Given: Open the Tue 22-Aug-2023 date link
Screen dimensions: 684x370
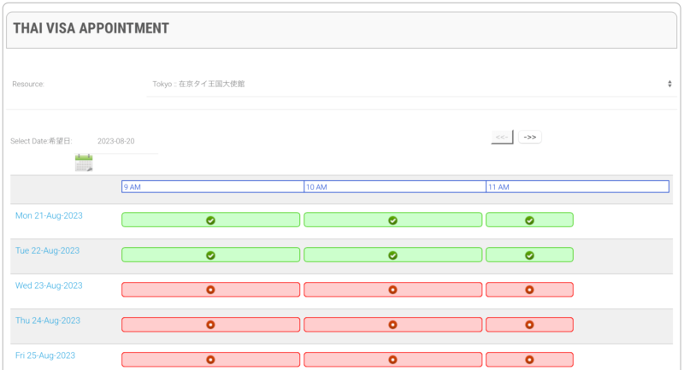Looking at the screenshot, I should coord(47,251).
